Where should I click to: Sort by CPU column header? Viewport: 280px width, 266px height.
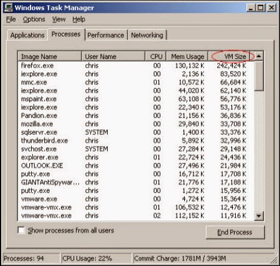tap(156, 57)
